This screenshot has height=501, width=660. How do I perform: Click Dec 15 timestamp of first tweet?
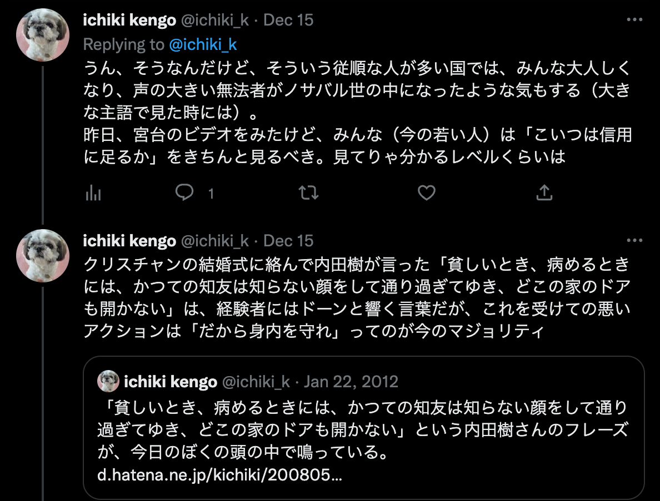click(x=288, y=20)
